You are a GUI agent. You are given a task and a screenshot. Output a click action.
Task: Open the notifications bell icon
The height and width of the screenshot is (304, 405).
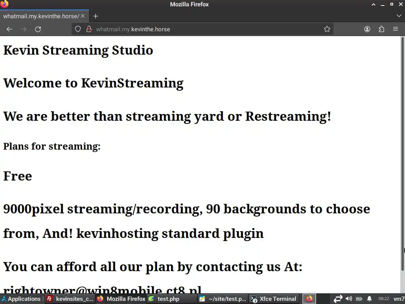[x=370, y=299]
